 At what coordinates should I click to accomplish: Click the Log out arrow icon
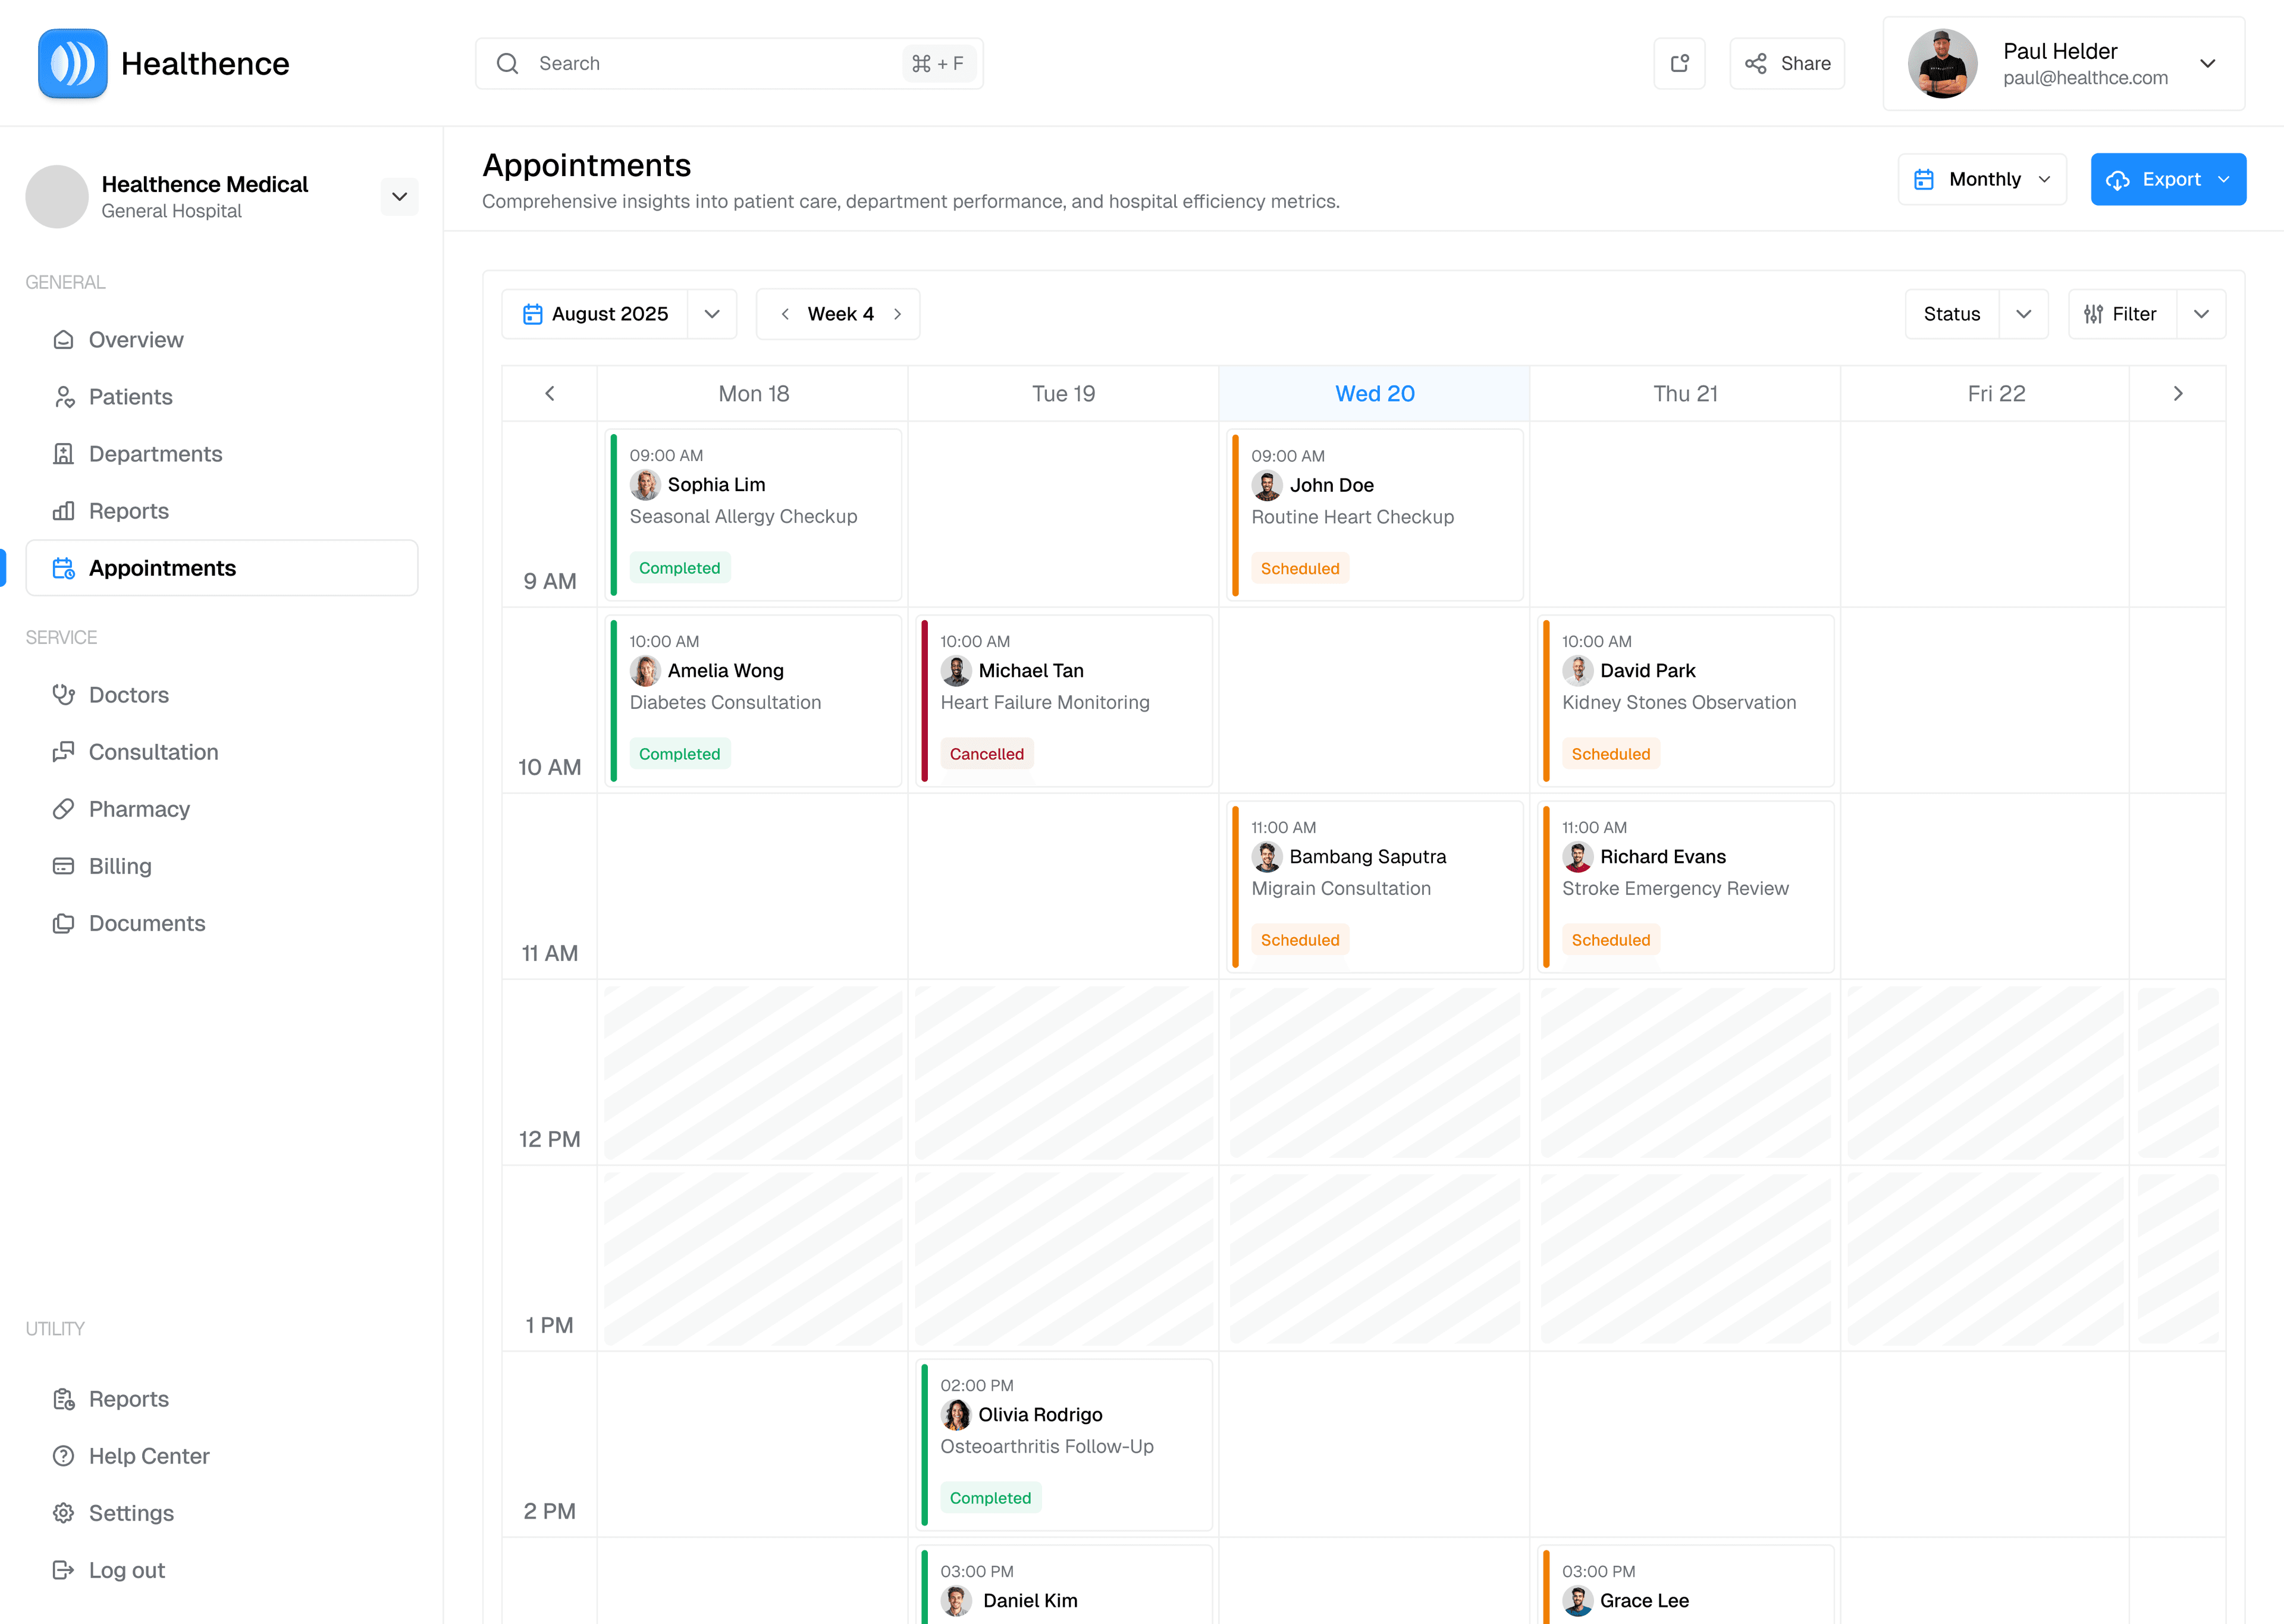click(x=63, y=1570)
